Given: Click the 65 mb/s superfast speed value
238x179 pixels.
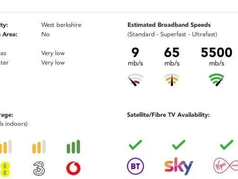Looking at the screenshot, I should 172,57.
